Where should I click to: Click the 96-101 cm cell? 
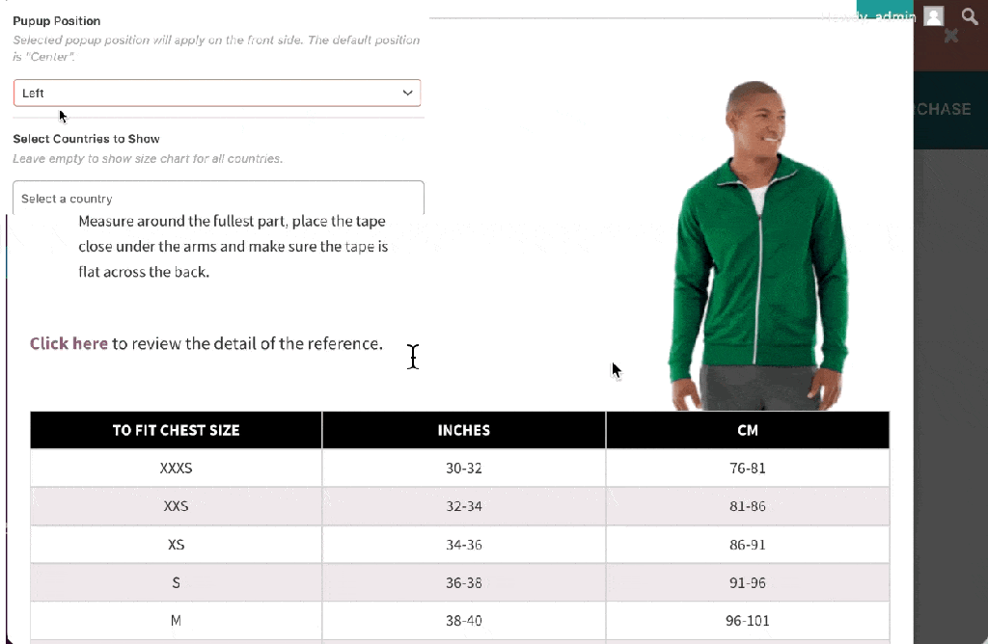(748, 621)
